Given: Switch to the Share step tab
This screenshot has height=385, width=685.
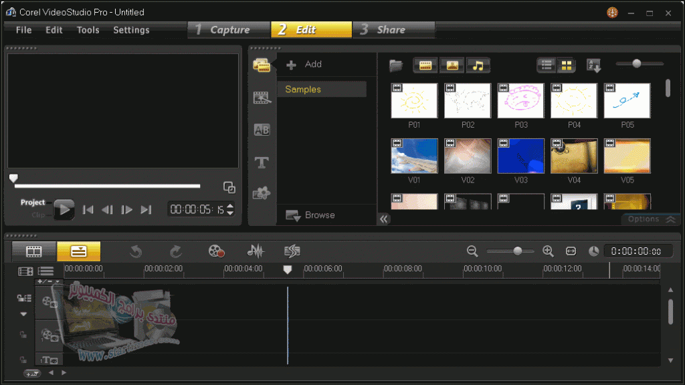Looking at the screenshot, I should [393, 29].
